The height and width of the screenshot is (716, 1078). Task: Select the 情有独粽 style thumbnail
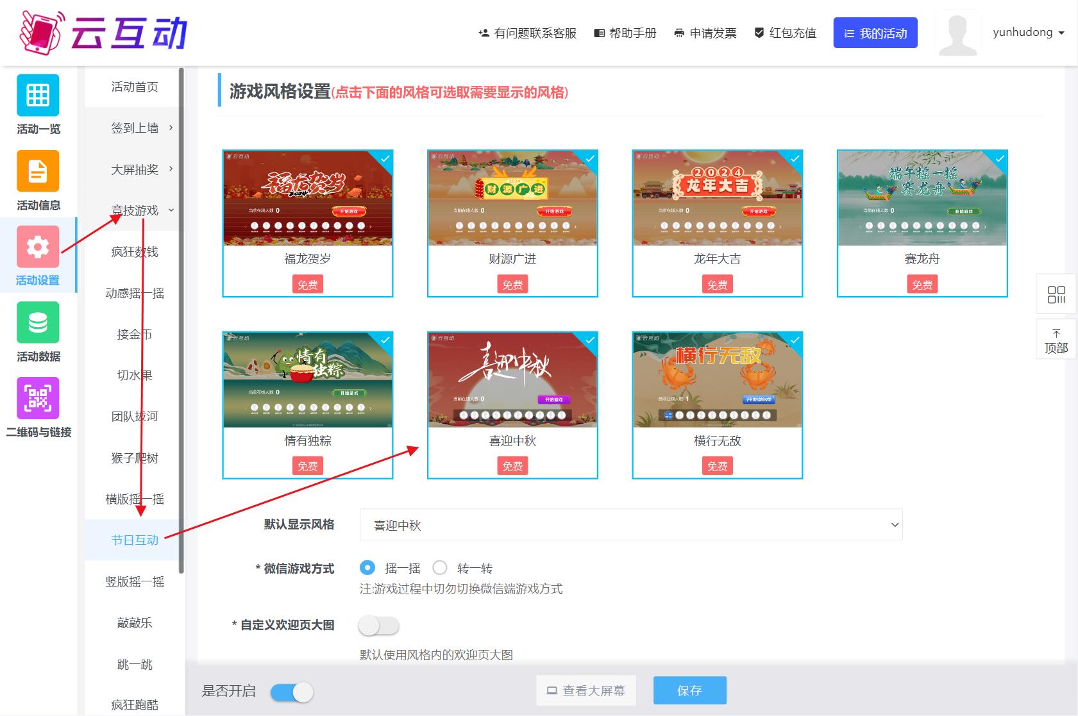point(308,380)
